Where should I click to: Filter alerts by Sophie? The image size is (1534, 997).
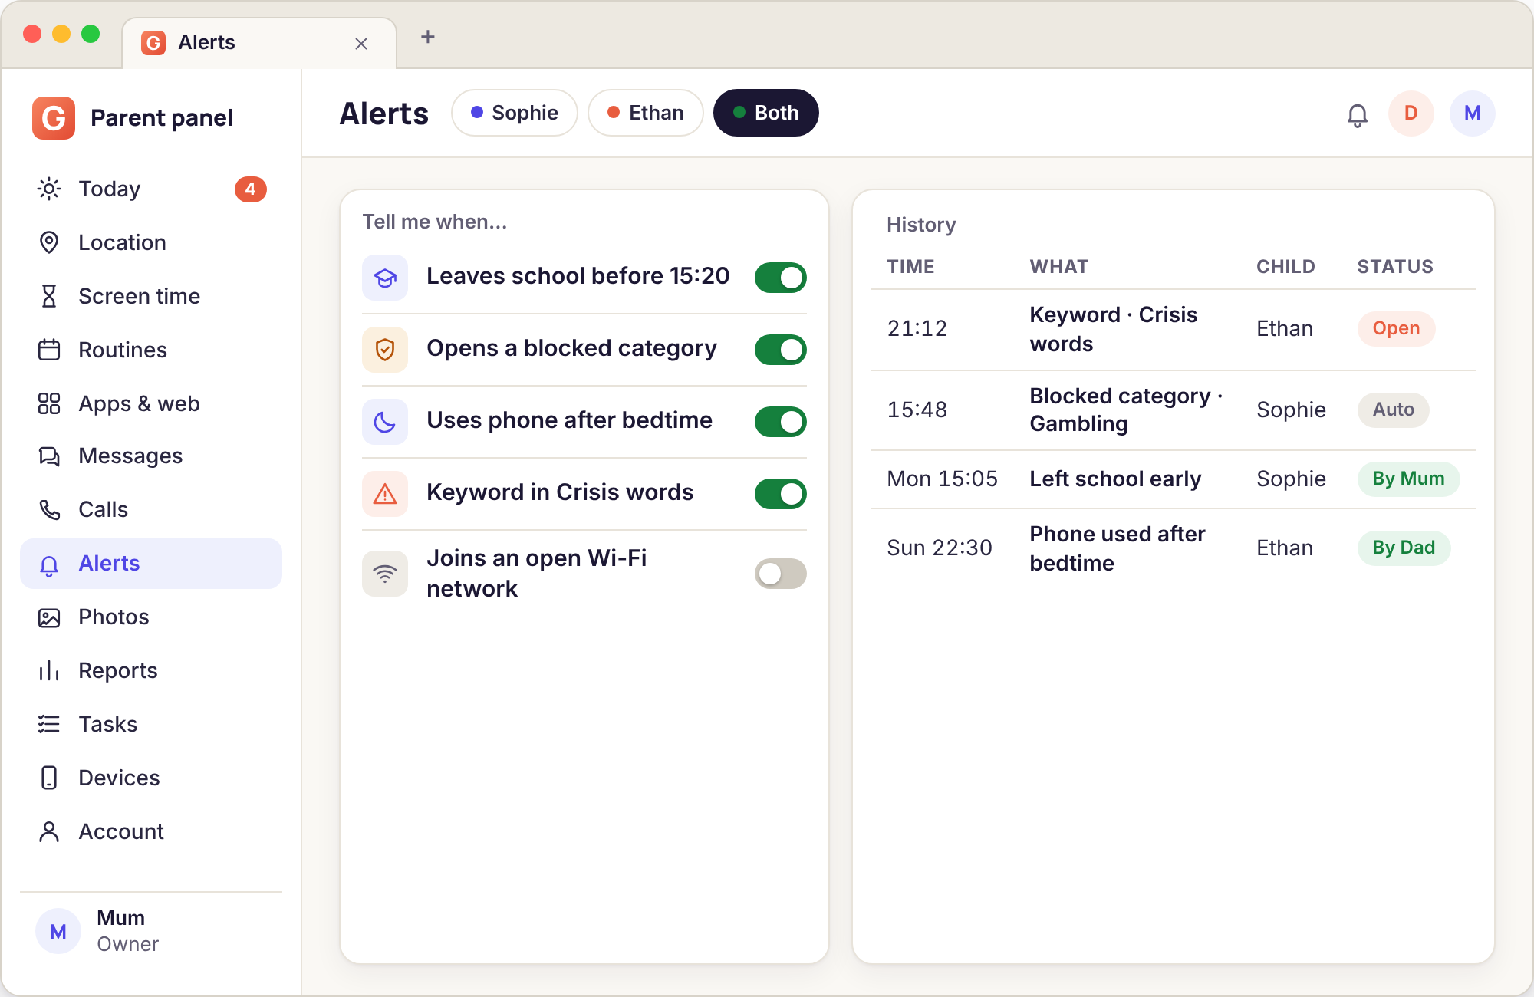coord(515,113)
